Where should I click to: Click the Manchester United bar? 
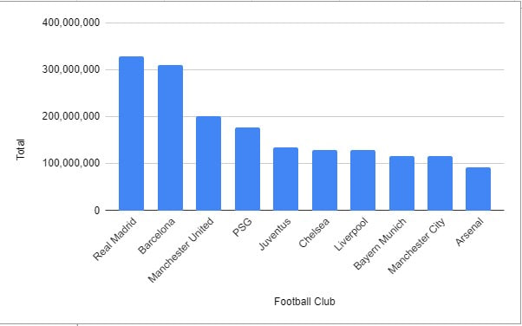click(208, 163)
